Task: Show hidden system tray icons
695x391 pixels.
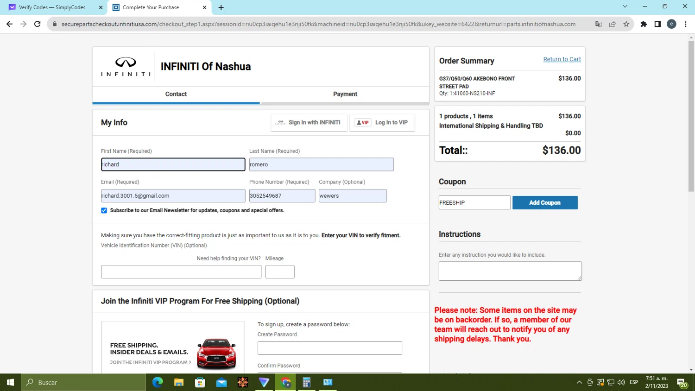Action: pyautogui.click(x=579, y=382)
